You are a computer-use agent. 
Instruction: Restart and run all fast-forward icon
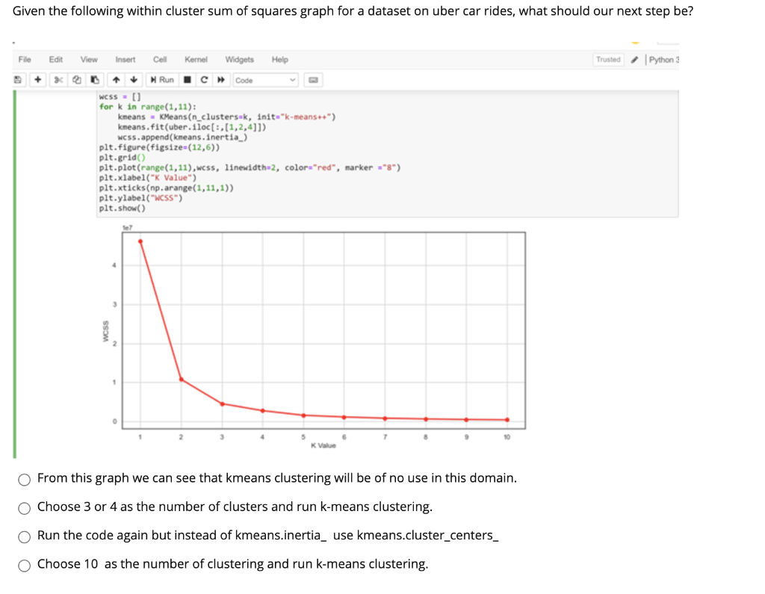(221, 79)
